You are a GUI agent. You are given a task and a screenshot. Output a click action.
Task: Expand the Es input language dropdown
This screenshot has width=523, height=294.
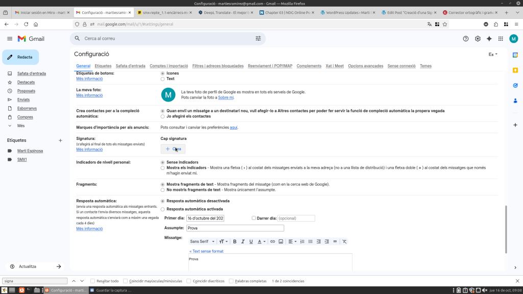point(493,54)
